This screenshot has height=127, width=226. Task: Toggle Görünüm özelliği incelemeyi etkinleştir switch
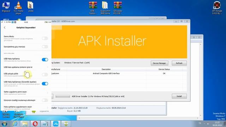[x=45, y=100]
